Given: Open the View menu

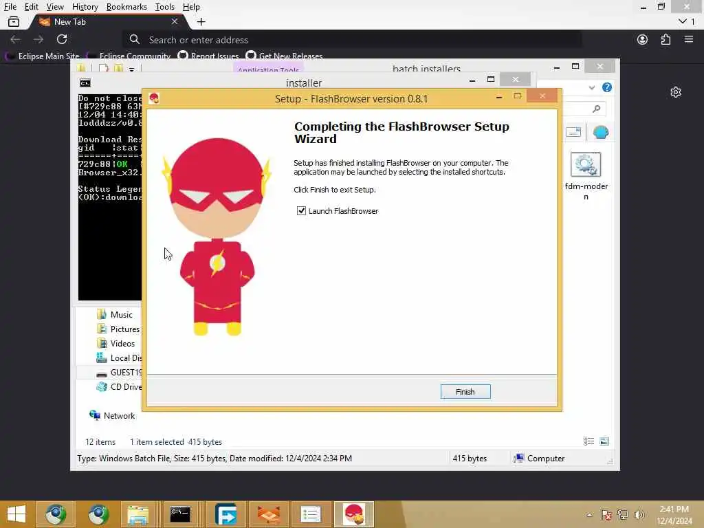Looking at the screenshot, I should click(x=55, y=7).
